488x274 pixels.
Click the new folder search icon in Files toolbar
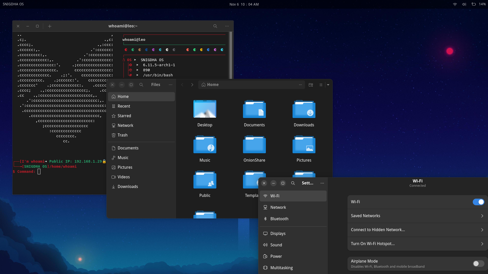(x=311, y=85)
